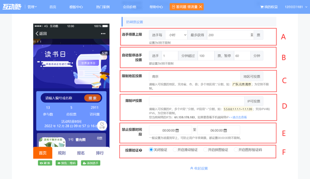The height and width of the screenshot is (179, 310).
Task: Click the 分钟 count input showing 1
Action: point(170,56)
